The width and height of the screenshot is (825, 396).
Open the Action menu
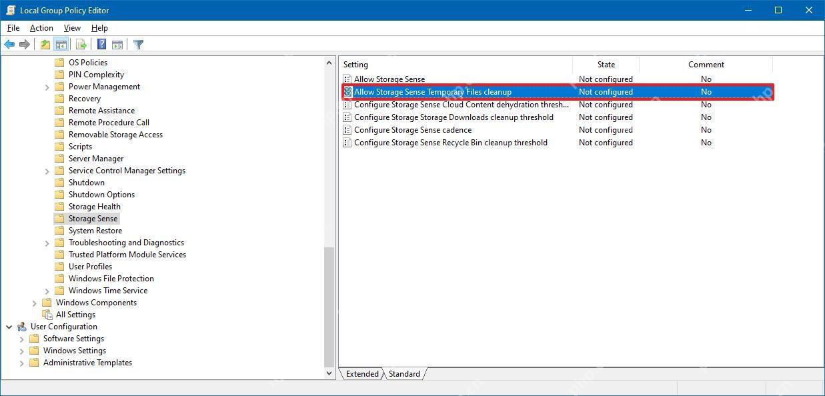[x=41, y=28]
